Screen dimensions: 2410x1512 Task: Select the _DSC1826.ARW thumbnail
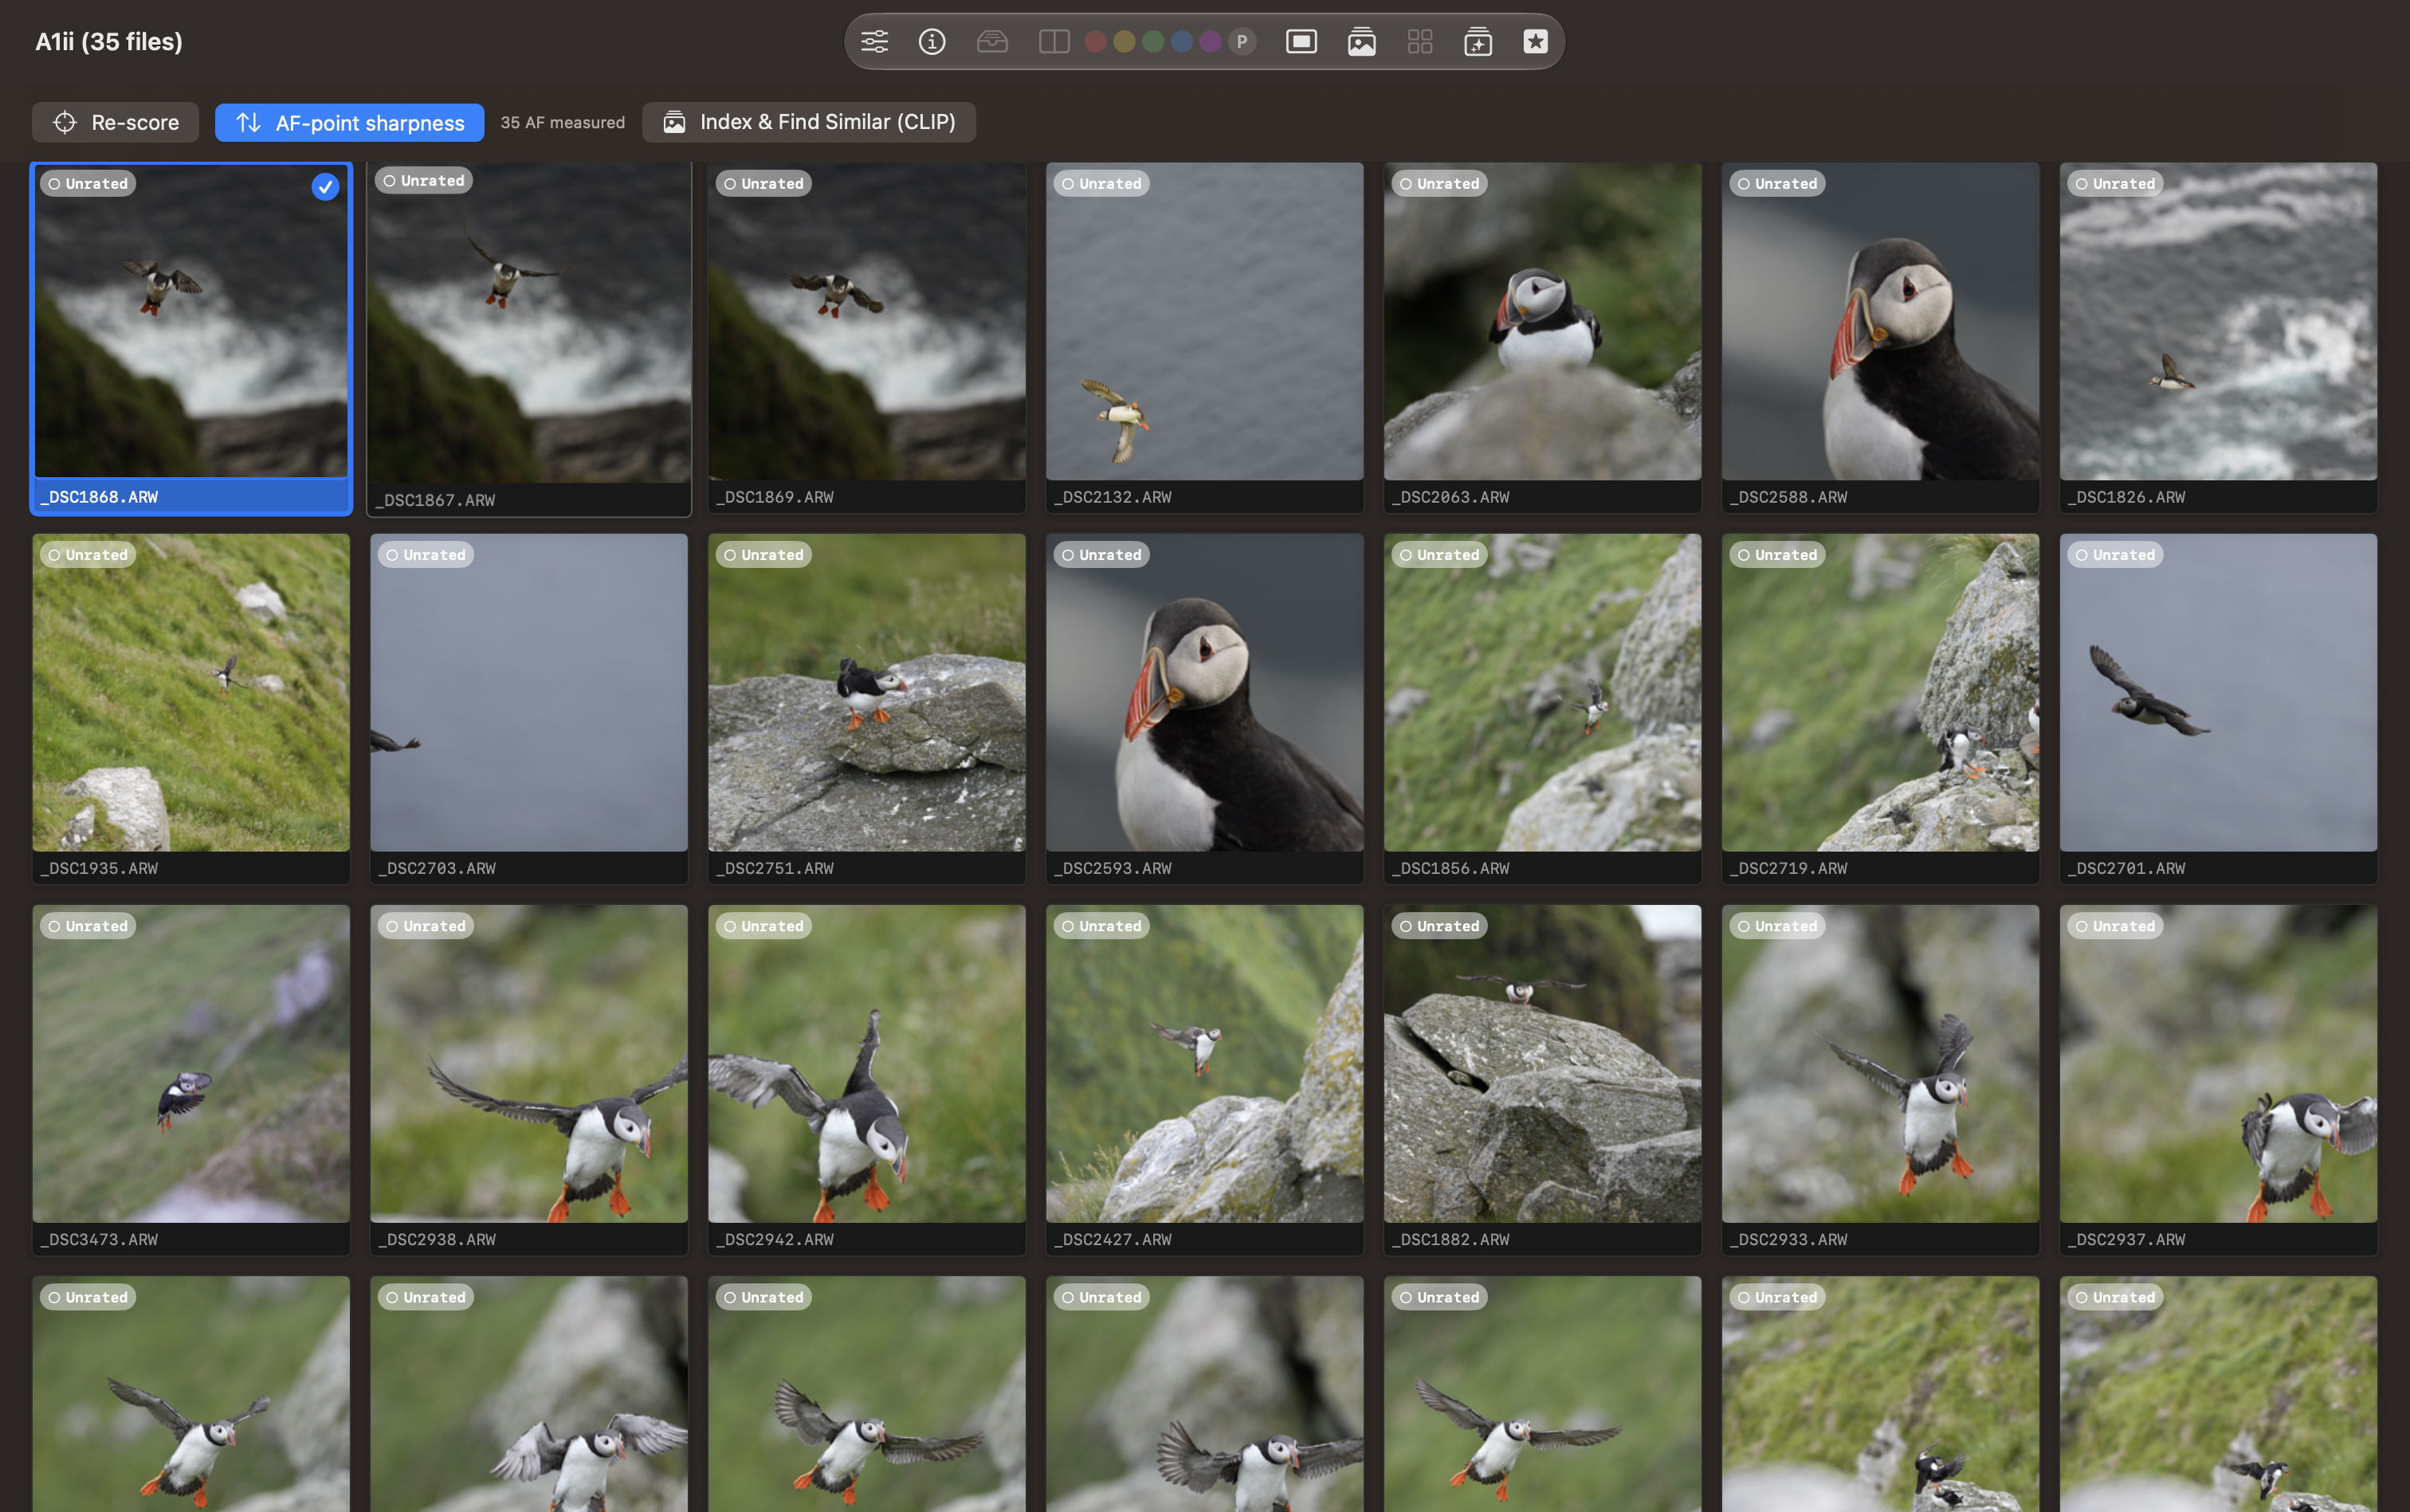[2218, 322]
